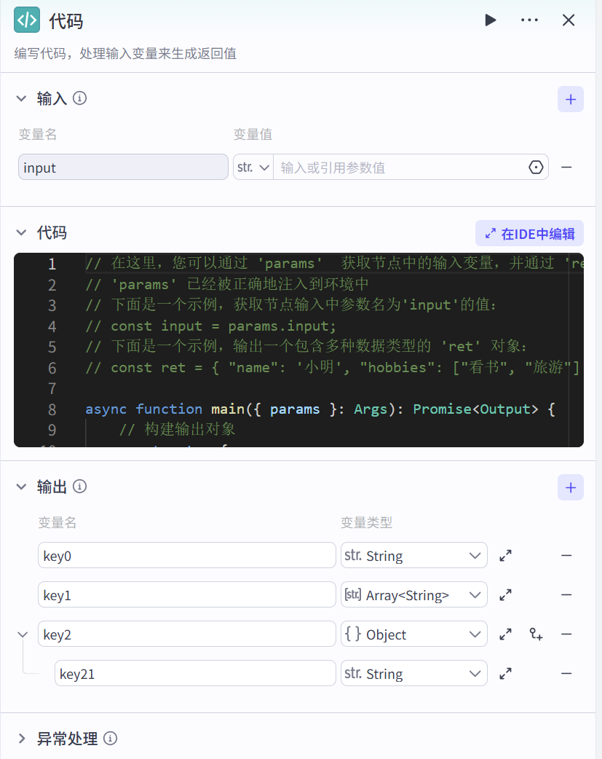The image size is (602, 759).
Task: Open key2 Object type dropdown
Action: point(413,634)
